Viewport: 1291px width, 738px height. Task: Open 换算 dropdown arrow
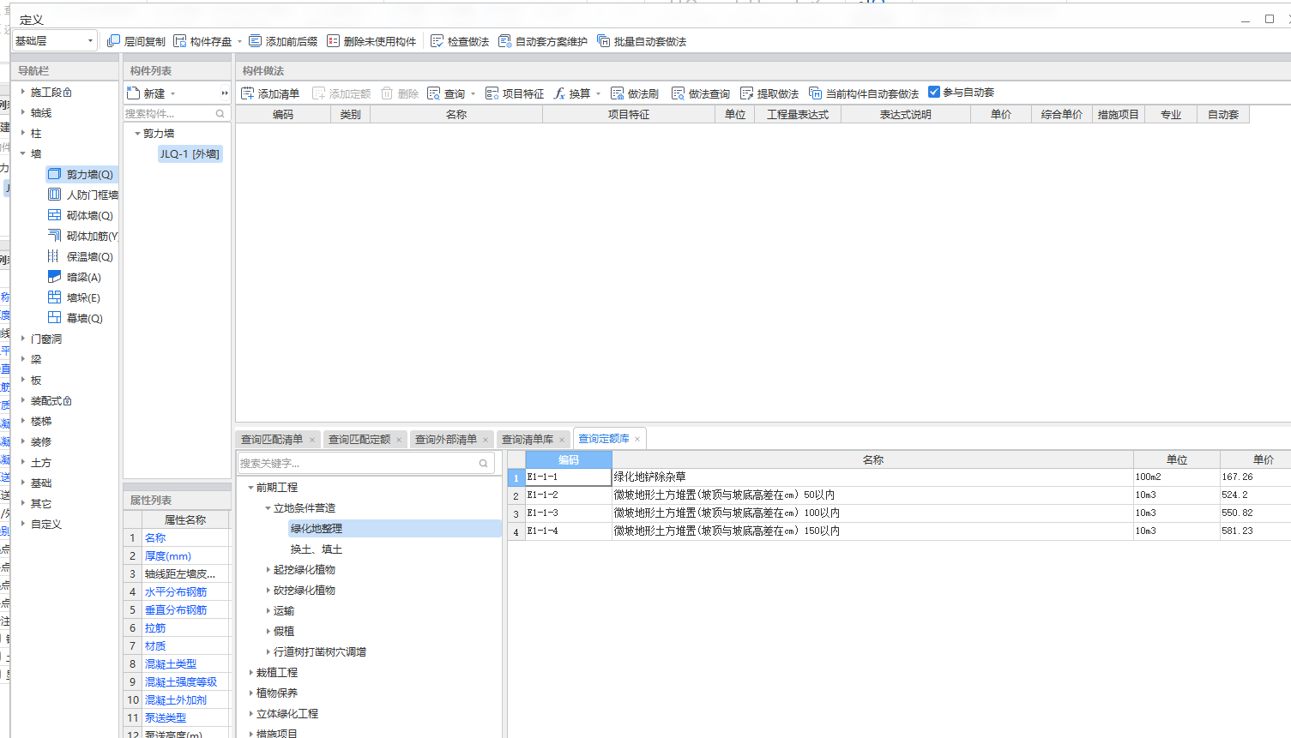pos(598,93)
